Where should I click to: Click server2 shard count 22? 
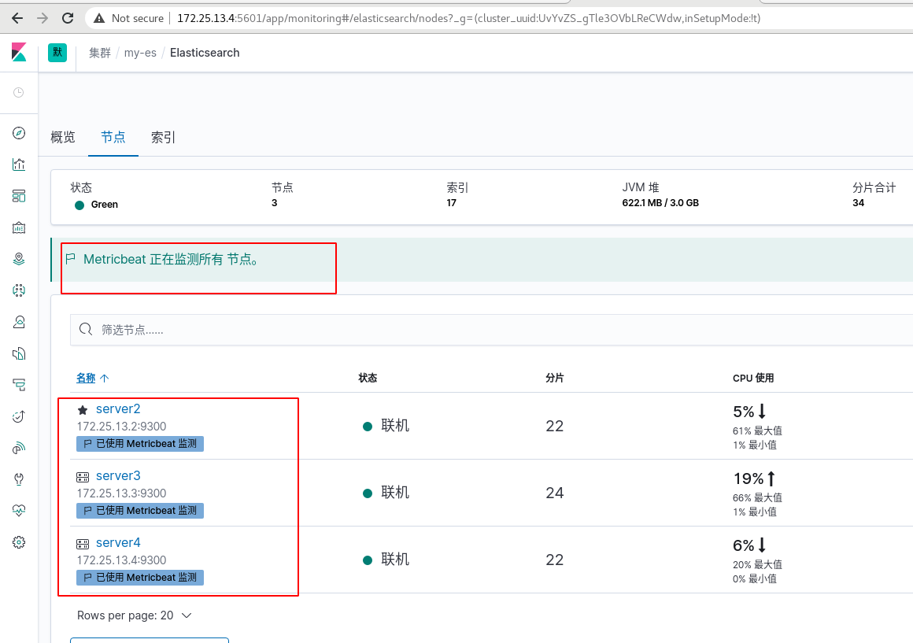[555, 427]
